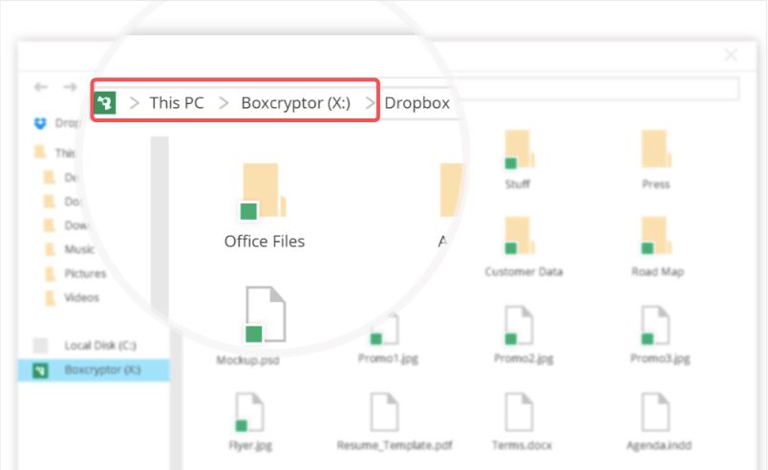Select the Promo3.jpg file
The image size is (768, 470).
tap(660, 335)
